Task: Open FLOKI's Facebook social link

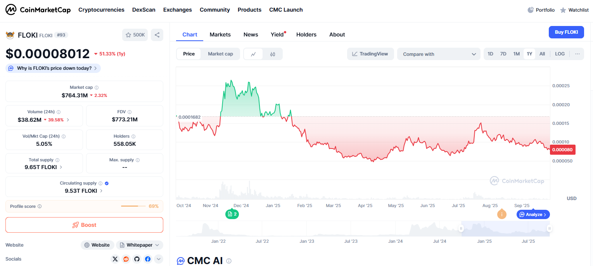Action: click(147, 259)
